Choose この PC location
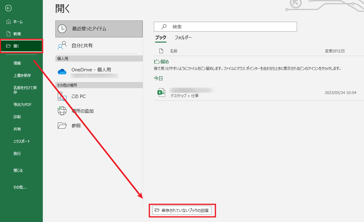 99,96
